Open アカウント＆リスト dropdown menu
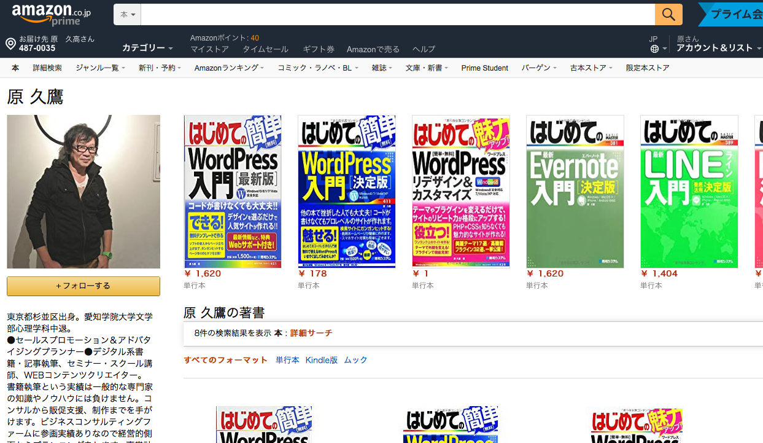The height and width of the screenshot is (443, 763). click(x=719, y=48)
